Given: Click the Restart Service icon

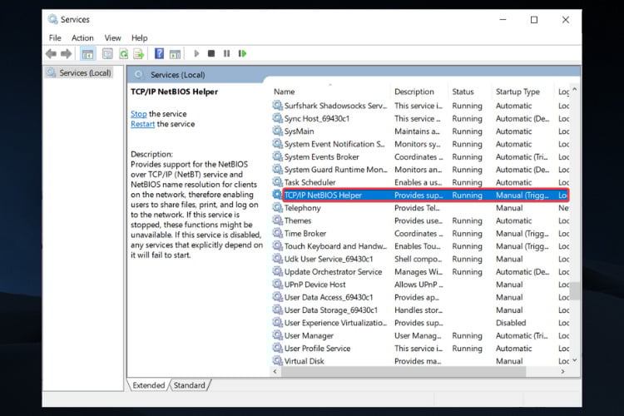Looking at the screenshot, I should tap(242, 53).
